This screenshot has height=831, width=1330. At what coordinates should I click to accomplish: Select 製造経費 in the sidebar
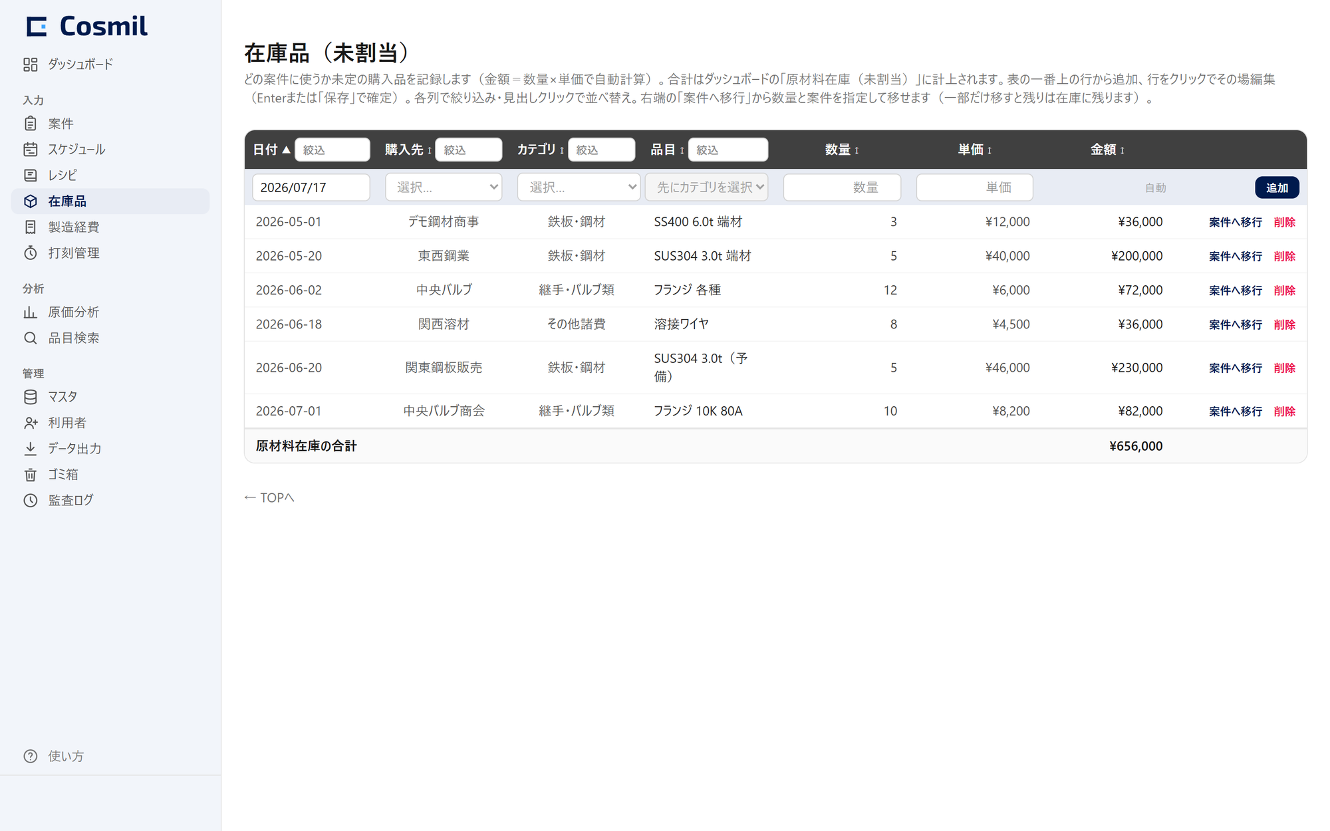(x=110, y=227)
